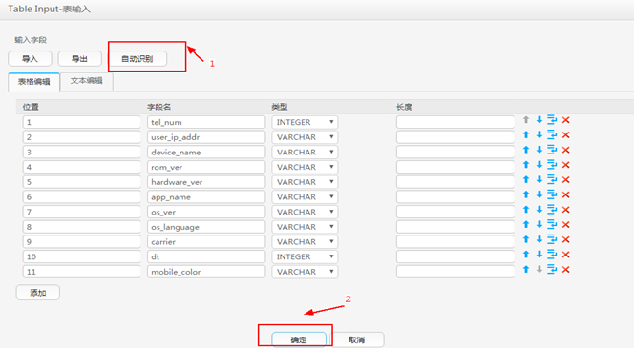Insert a row after the tel_num row

pos(552,119)
